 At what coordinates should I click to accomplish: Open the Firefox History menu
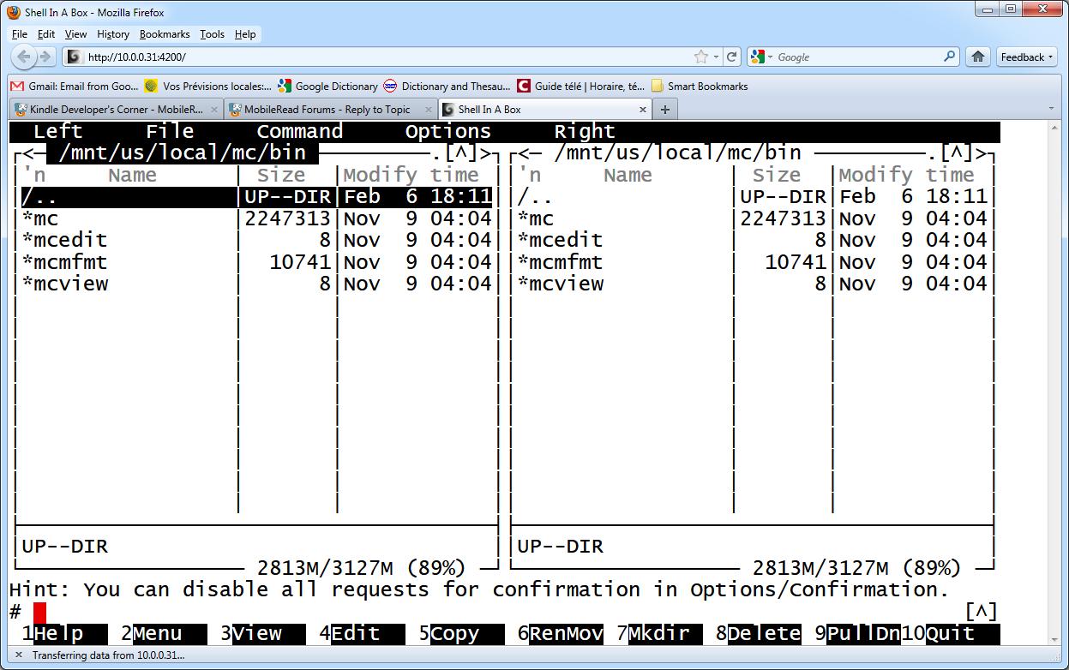[113, 34]
